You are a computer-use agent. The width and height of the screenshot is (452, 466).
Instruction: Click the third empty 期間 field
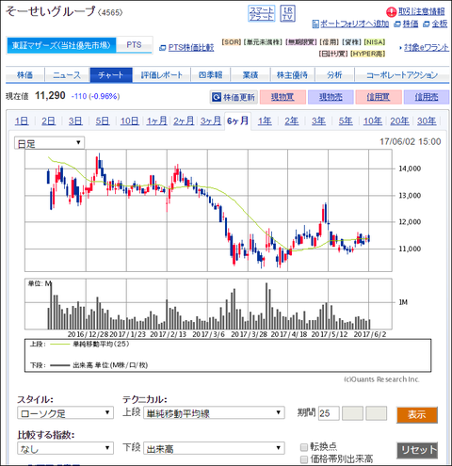[376, 413]
